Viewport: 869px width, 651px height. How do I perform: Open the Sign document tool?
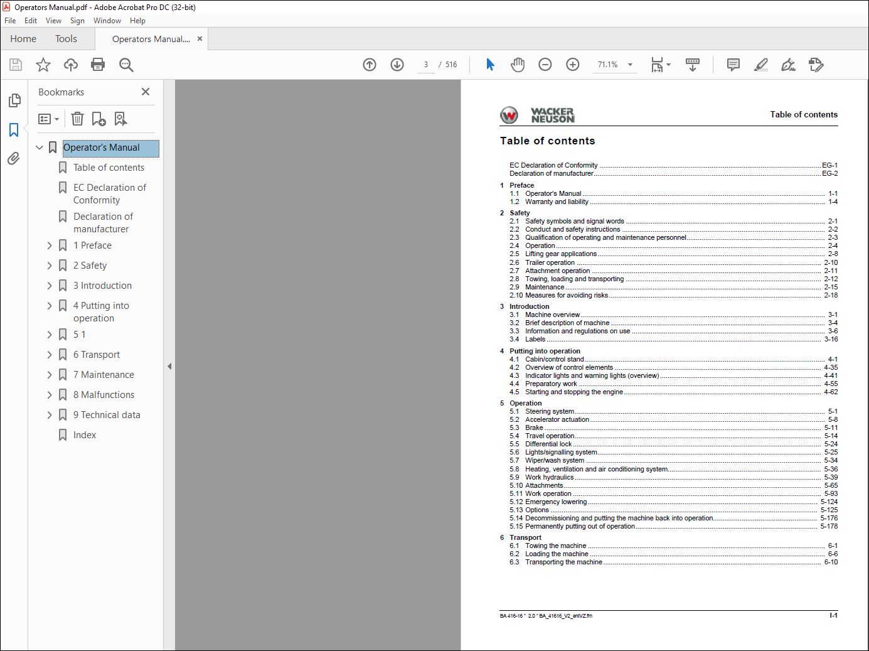click(x=788, y=65)
